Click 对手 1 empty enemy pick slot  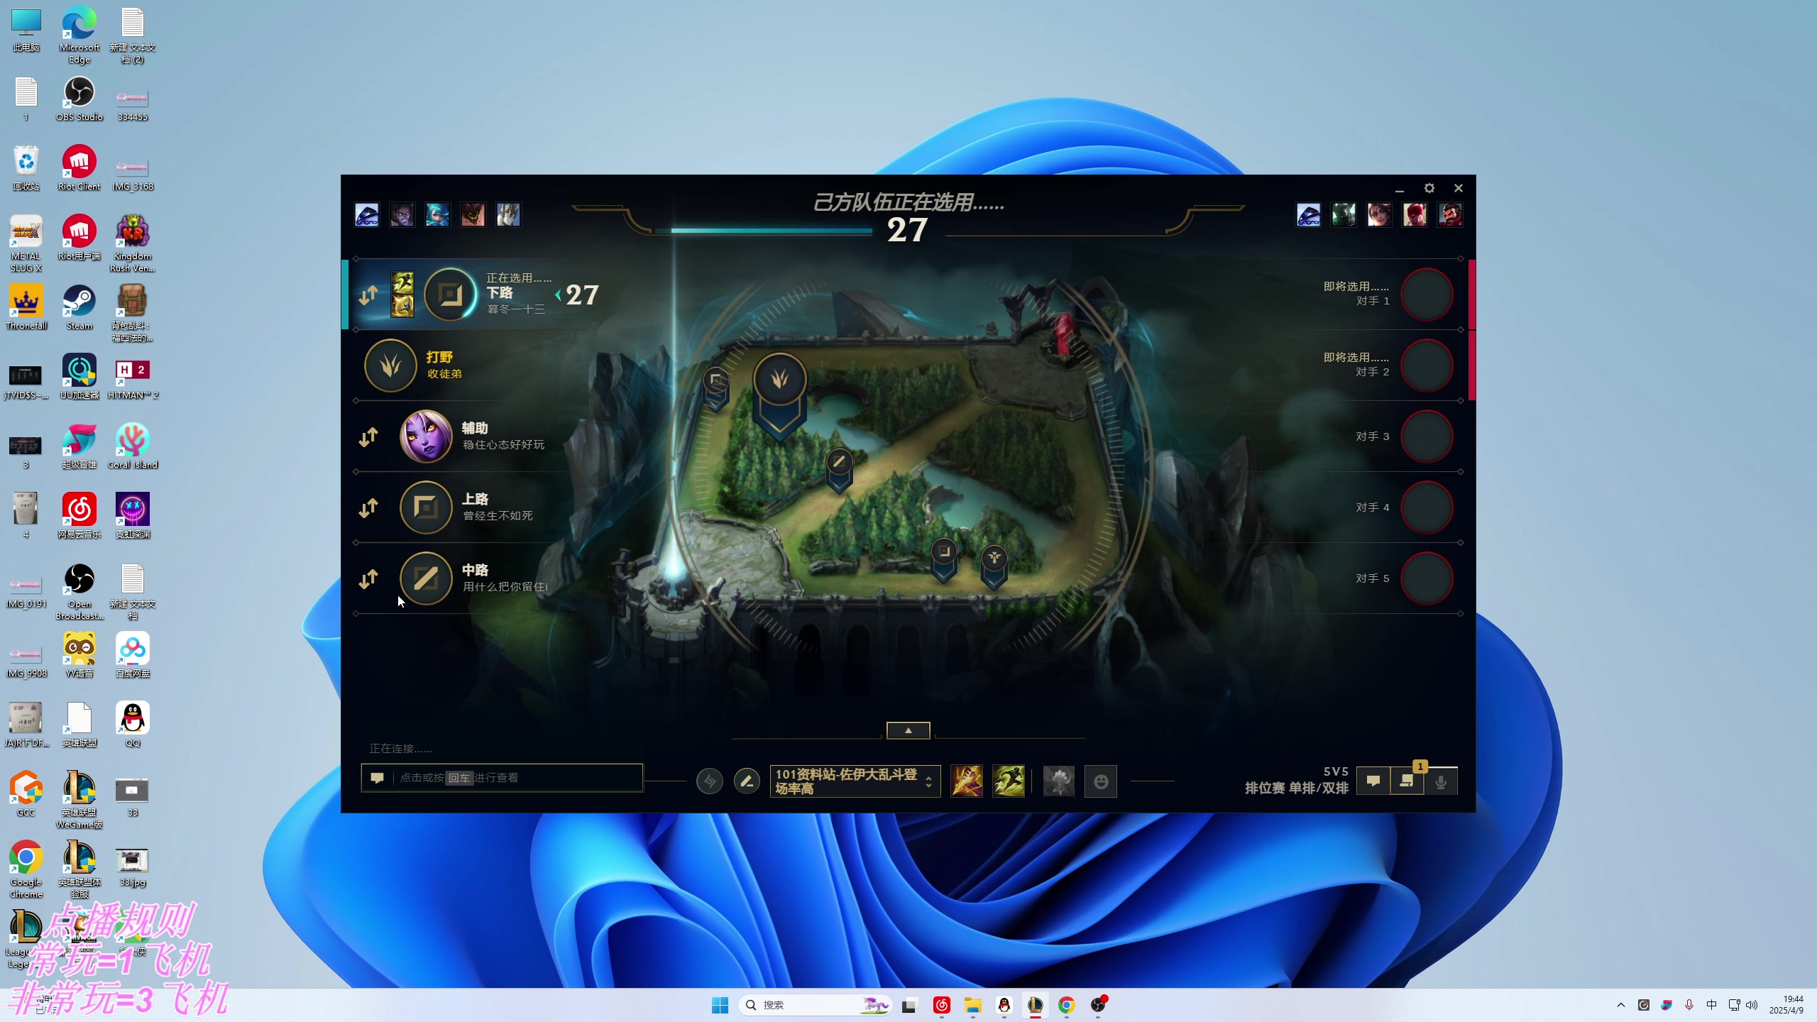click(1427, 295)
